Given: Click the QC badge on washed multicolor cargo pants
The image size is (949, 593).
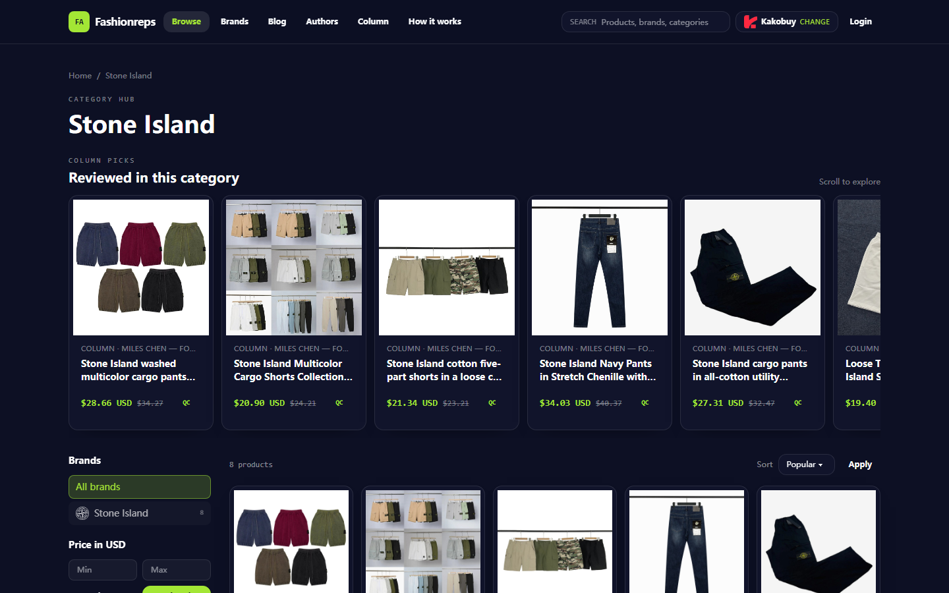Looking at the screenshot, I should coord(187,403).
